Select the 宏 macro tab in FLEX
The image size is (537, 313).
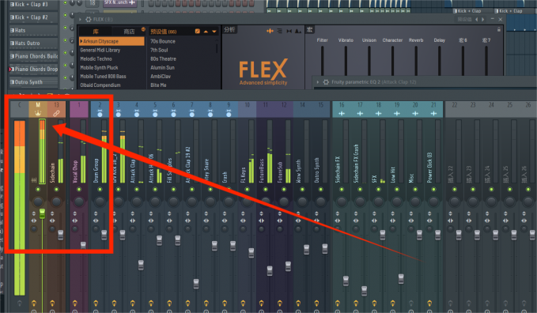309,30
